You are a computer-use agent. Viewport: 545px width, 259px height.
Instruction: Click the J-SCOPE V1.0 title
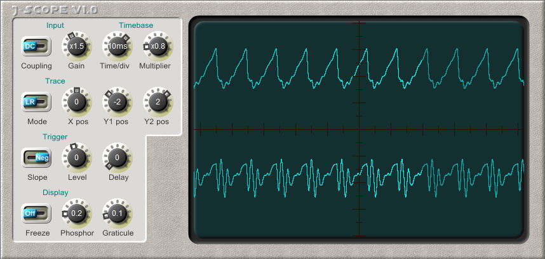[55, 10]
